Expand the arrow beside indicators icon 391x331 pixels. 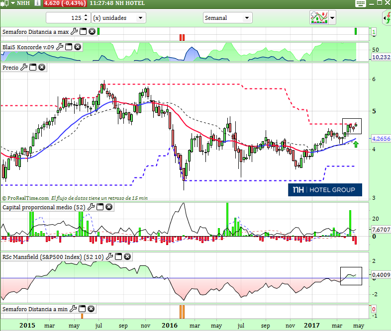coord(332,18)
